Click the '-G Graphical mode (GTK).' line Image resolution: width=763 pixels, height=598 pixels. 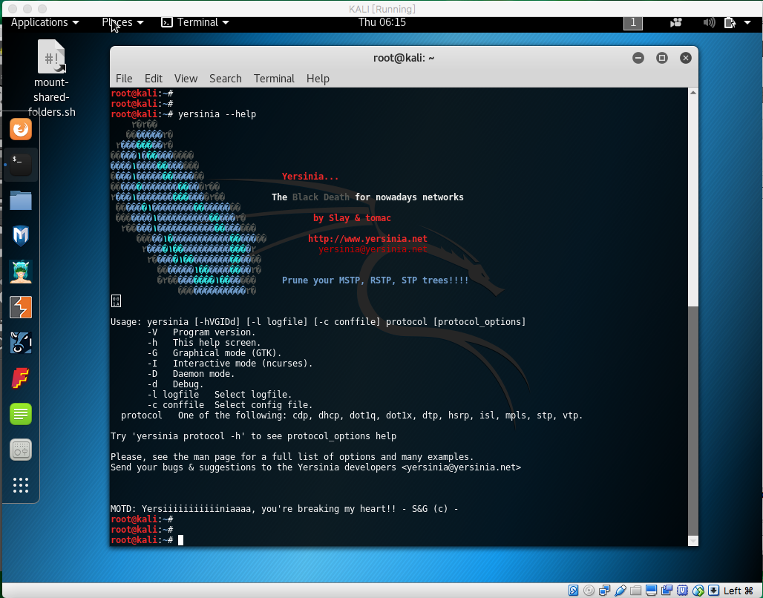coord(214,352)
